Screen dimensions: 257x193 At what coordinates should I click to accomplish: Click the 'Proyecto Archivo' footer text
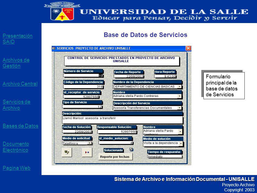coord(238,185)
